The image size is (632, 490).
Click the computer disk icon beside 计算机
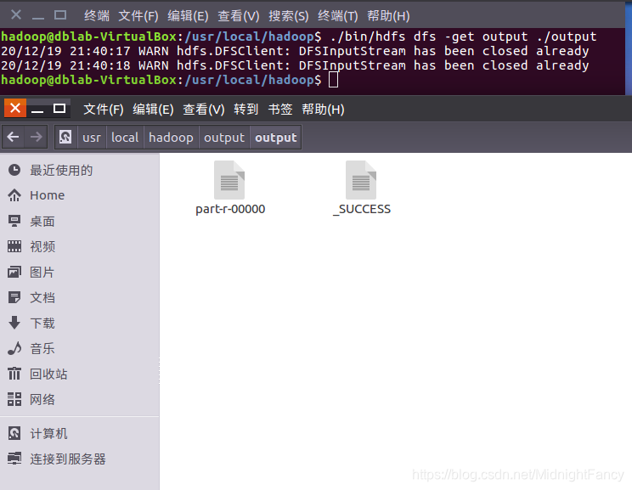pos(14,433)
